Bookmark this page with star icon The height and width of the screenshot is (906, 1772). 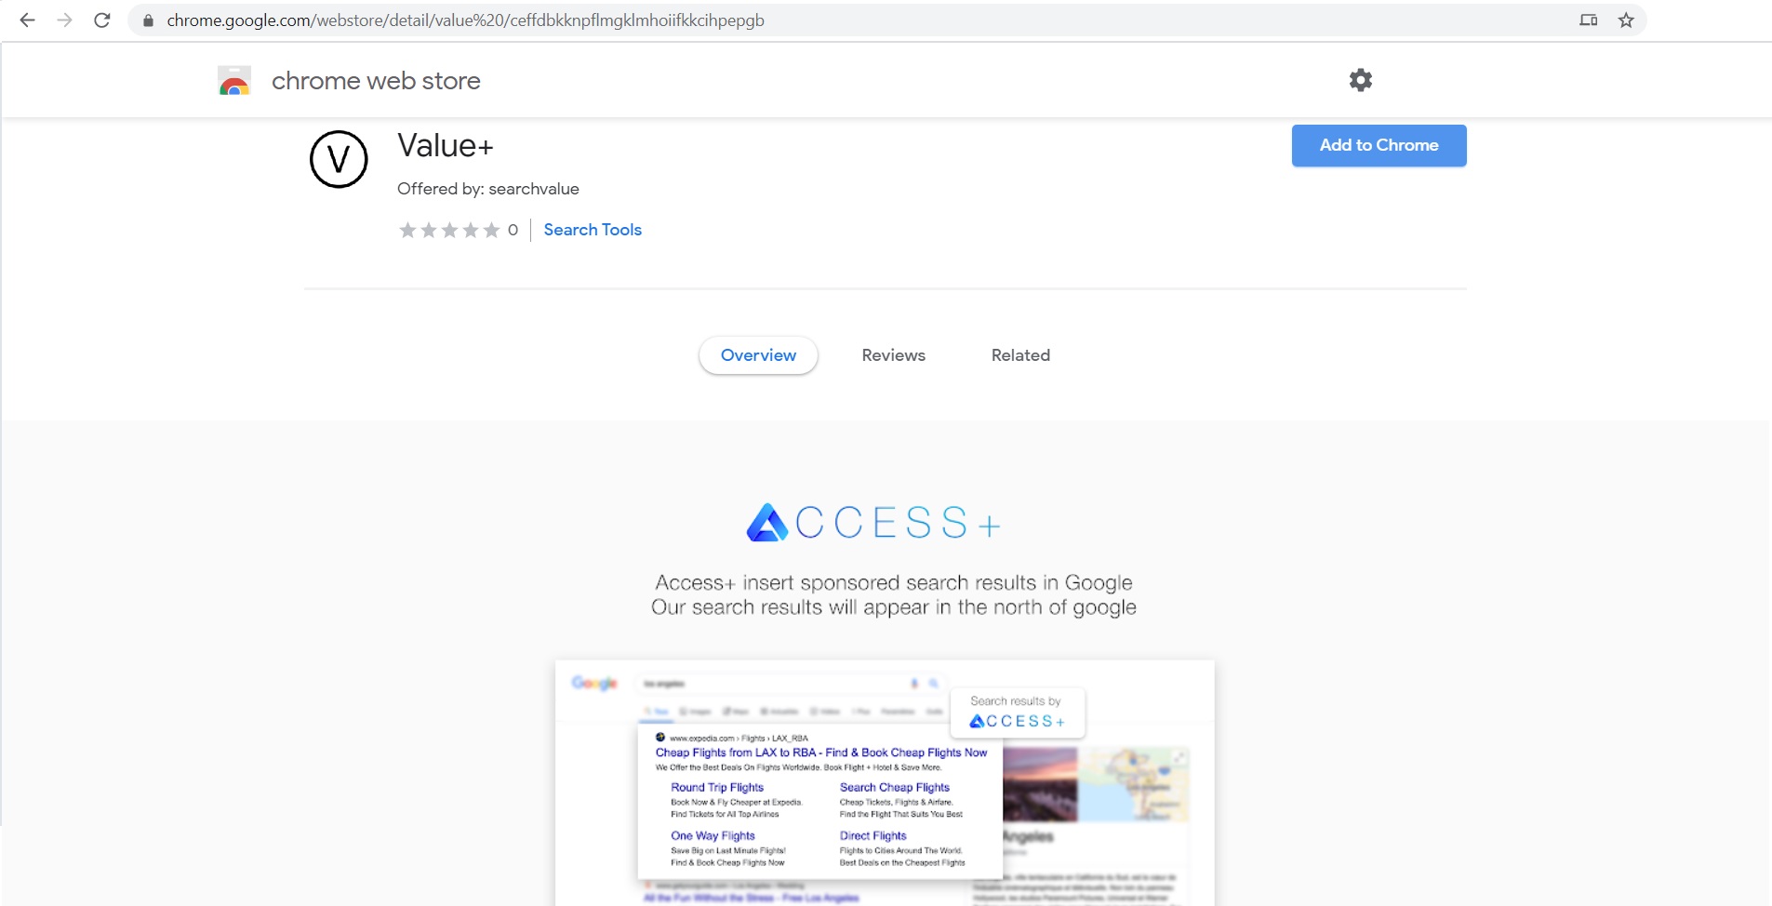pyautogui.click(x=1626, y=20)
